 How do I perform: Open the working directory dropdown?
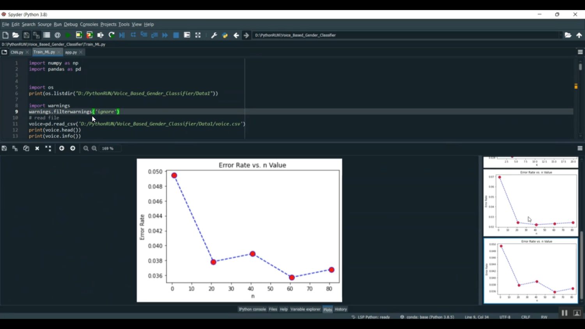coord(560,35)
